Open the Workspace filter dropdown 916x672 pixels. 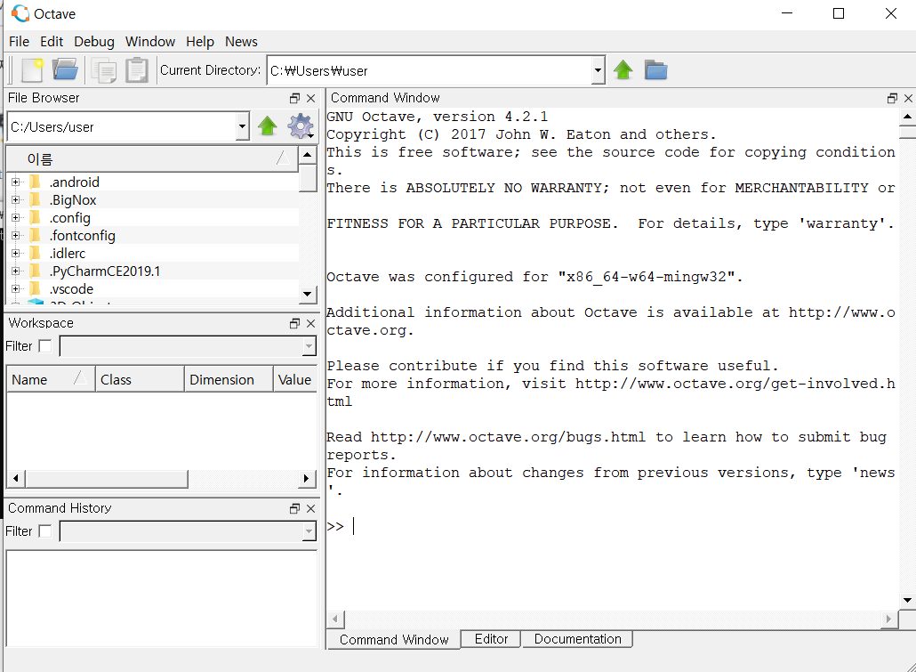tap(309, 346)
